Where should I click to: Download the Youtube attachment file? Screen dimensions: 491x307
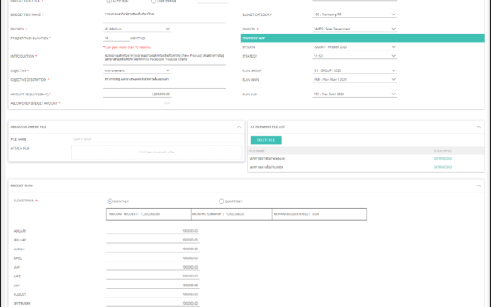pyautogui.click(x=443, y=167)
